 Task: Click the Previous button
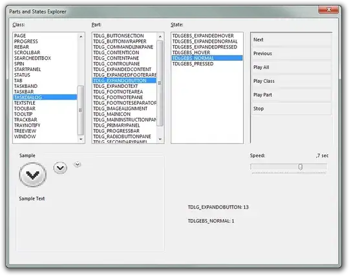291,54
